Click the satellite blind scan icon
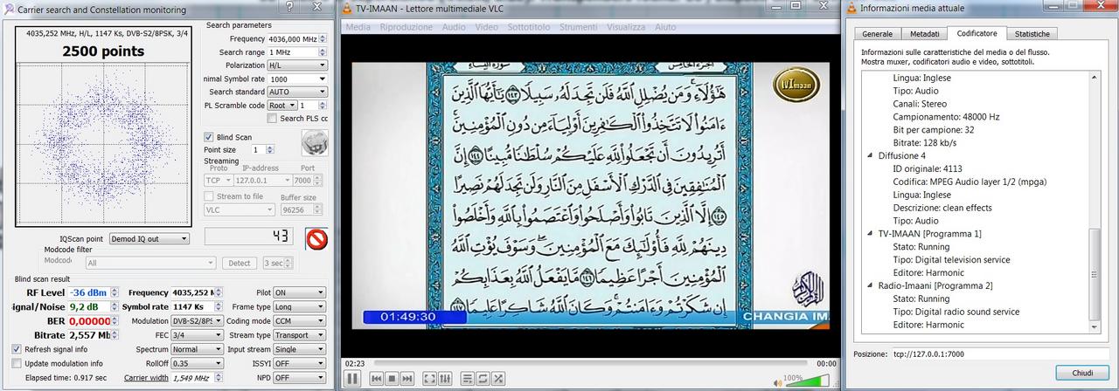This screenshot has height=391, width=1119. click(313, 142)
